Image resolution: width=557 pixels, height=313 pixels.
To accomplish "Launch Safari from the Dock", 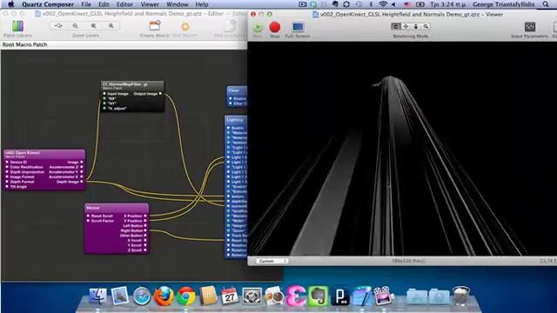I will pyautogui.click(x=142, y=296).
